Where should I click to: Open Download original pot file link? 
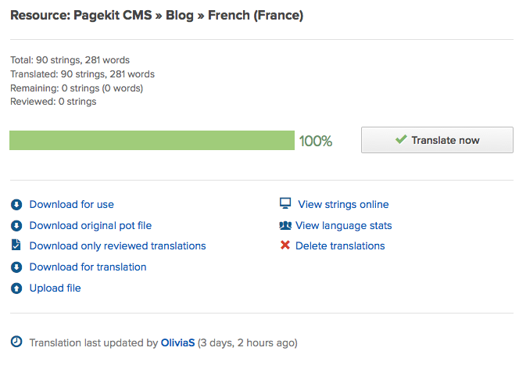click(90, 226)
